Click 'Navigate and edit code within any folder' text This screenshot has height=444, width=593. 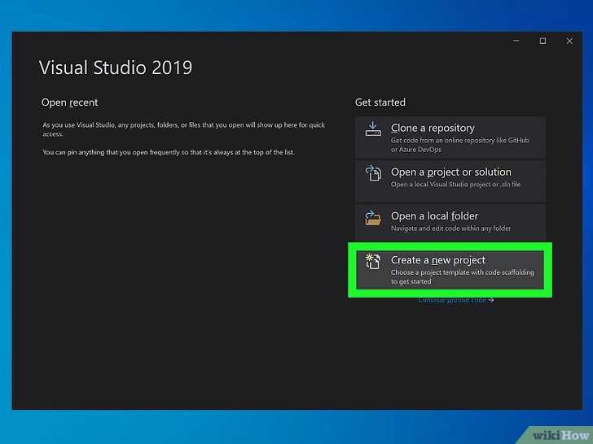(x=450, y=229)
